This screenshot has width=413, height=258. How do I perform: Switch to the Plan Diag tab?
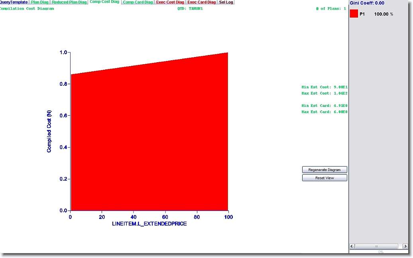point(40,2)
